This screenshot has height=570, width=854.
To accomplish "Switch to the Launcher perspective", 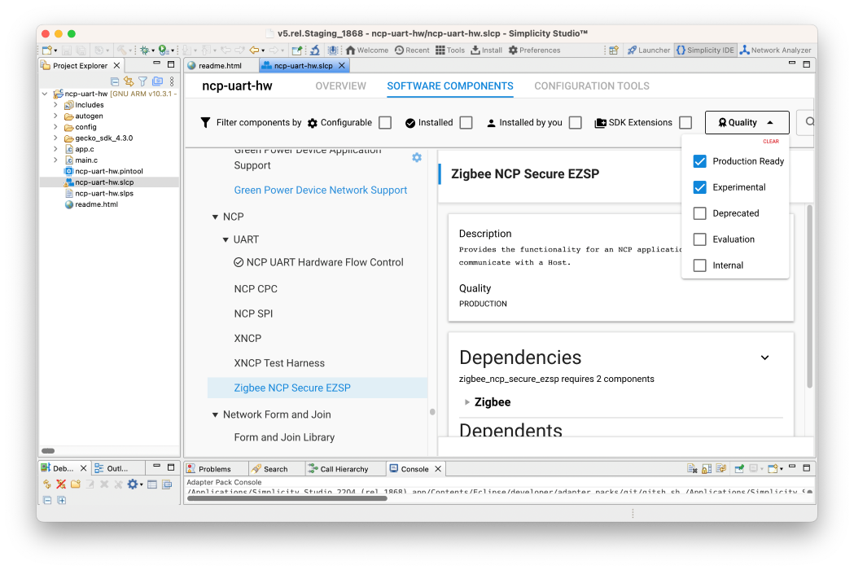I will pos(648,50).
